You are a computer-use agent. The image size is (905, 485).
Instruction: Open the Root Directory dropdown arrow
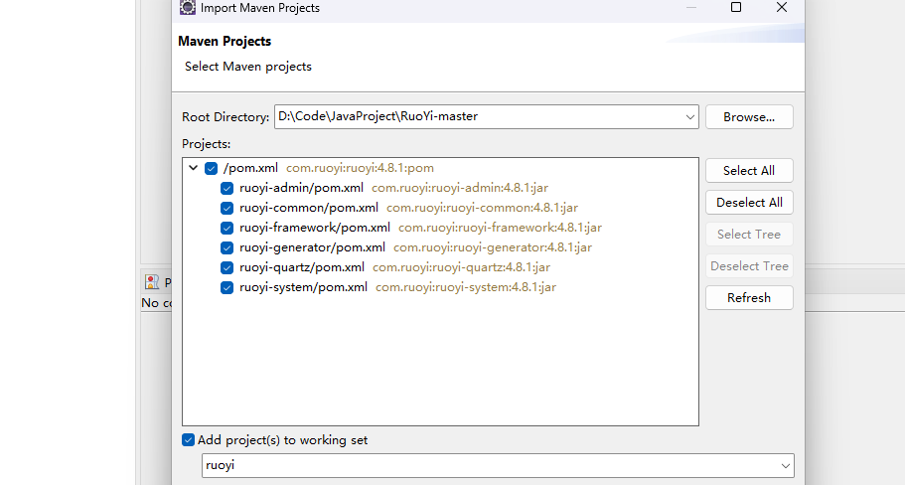tap(689, 117)
